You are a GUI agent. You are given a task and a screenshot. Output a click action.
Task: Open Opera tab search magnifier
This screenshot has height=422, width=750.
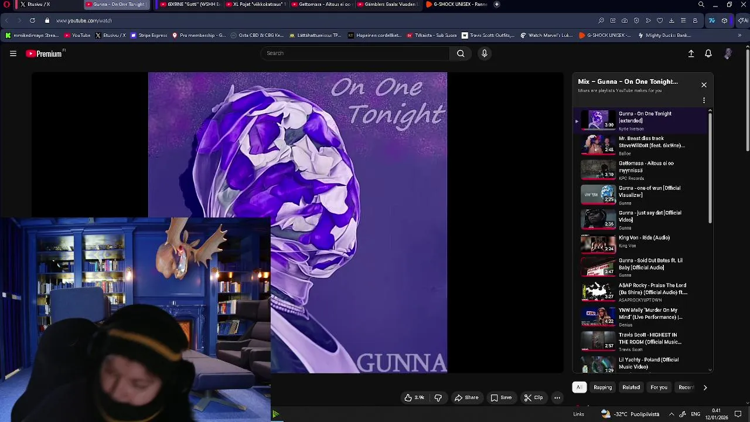coord(701,4)
